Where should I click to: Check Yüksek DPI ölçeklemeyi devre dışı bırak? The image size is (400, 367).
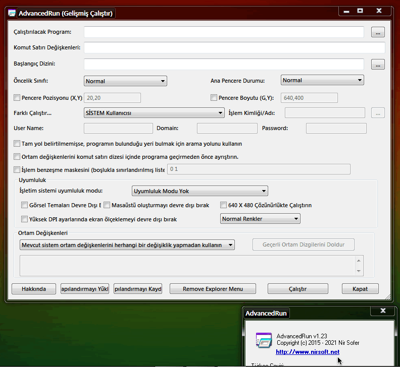pyautogui.click(x=24, y=219)
